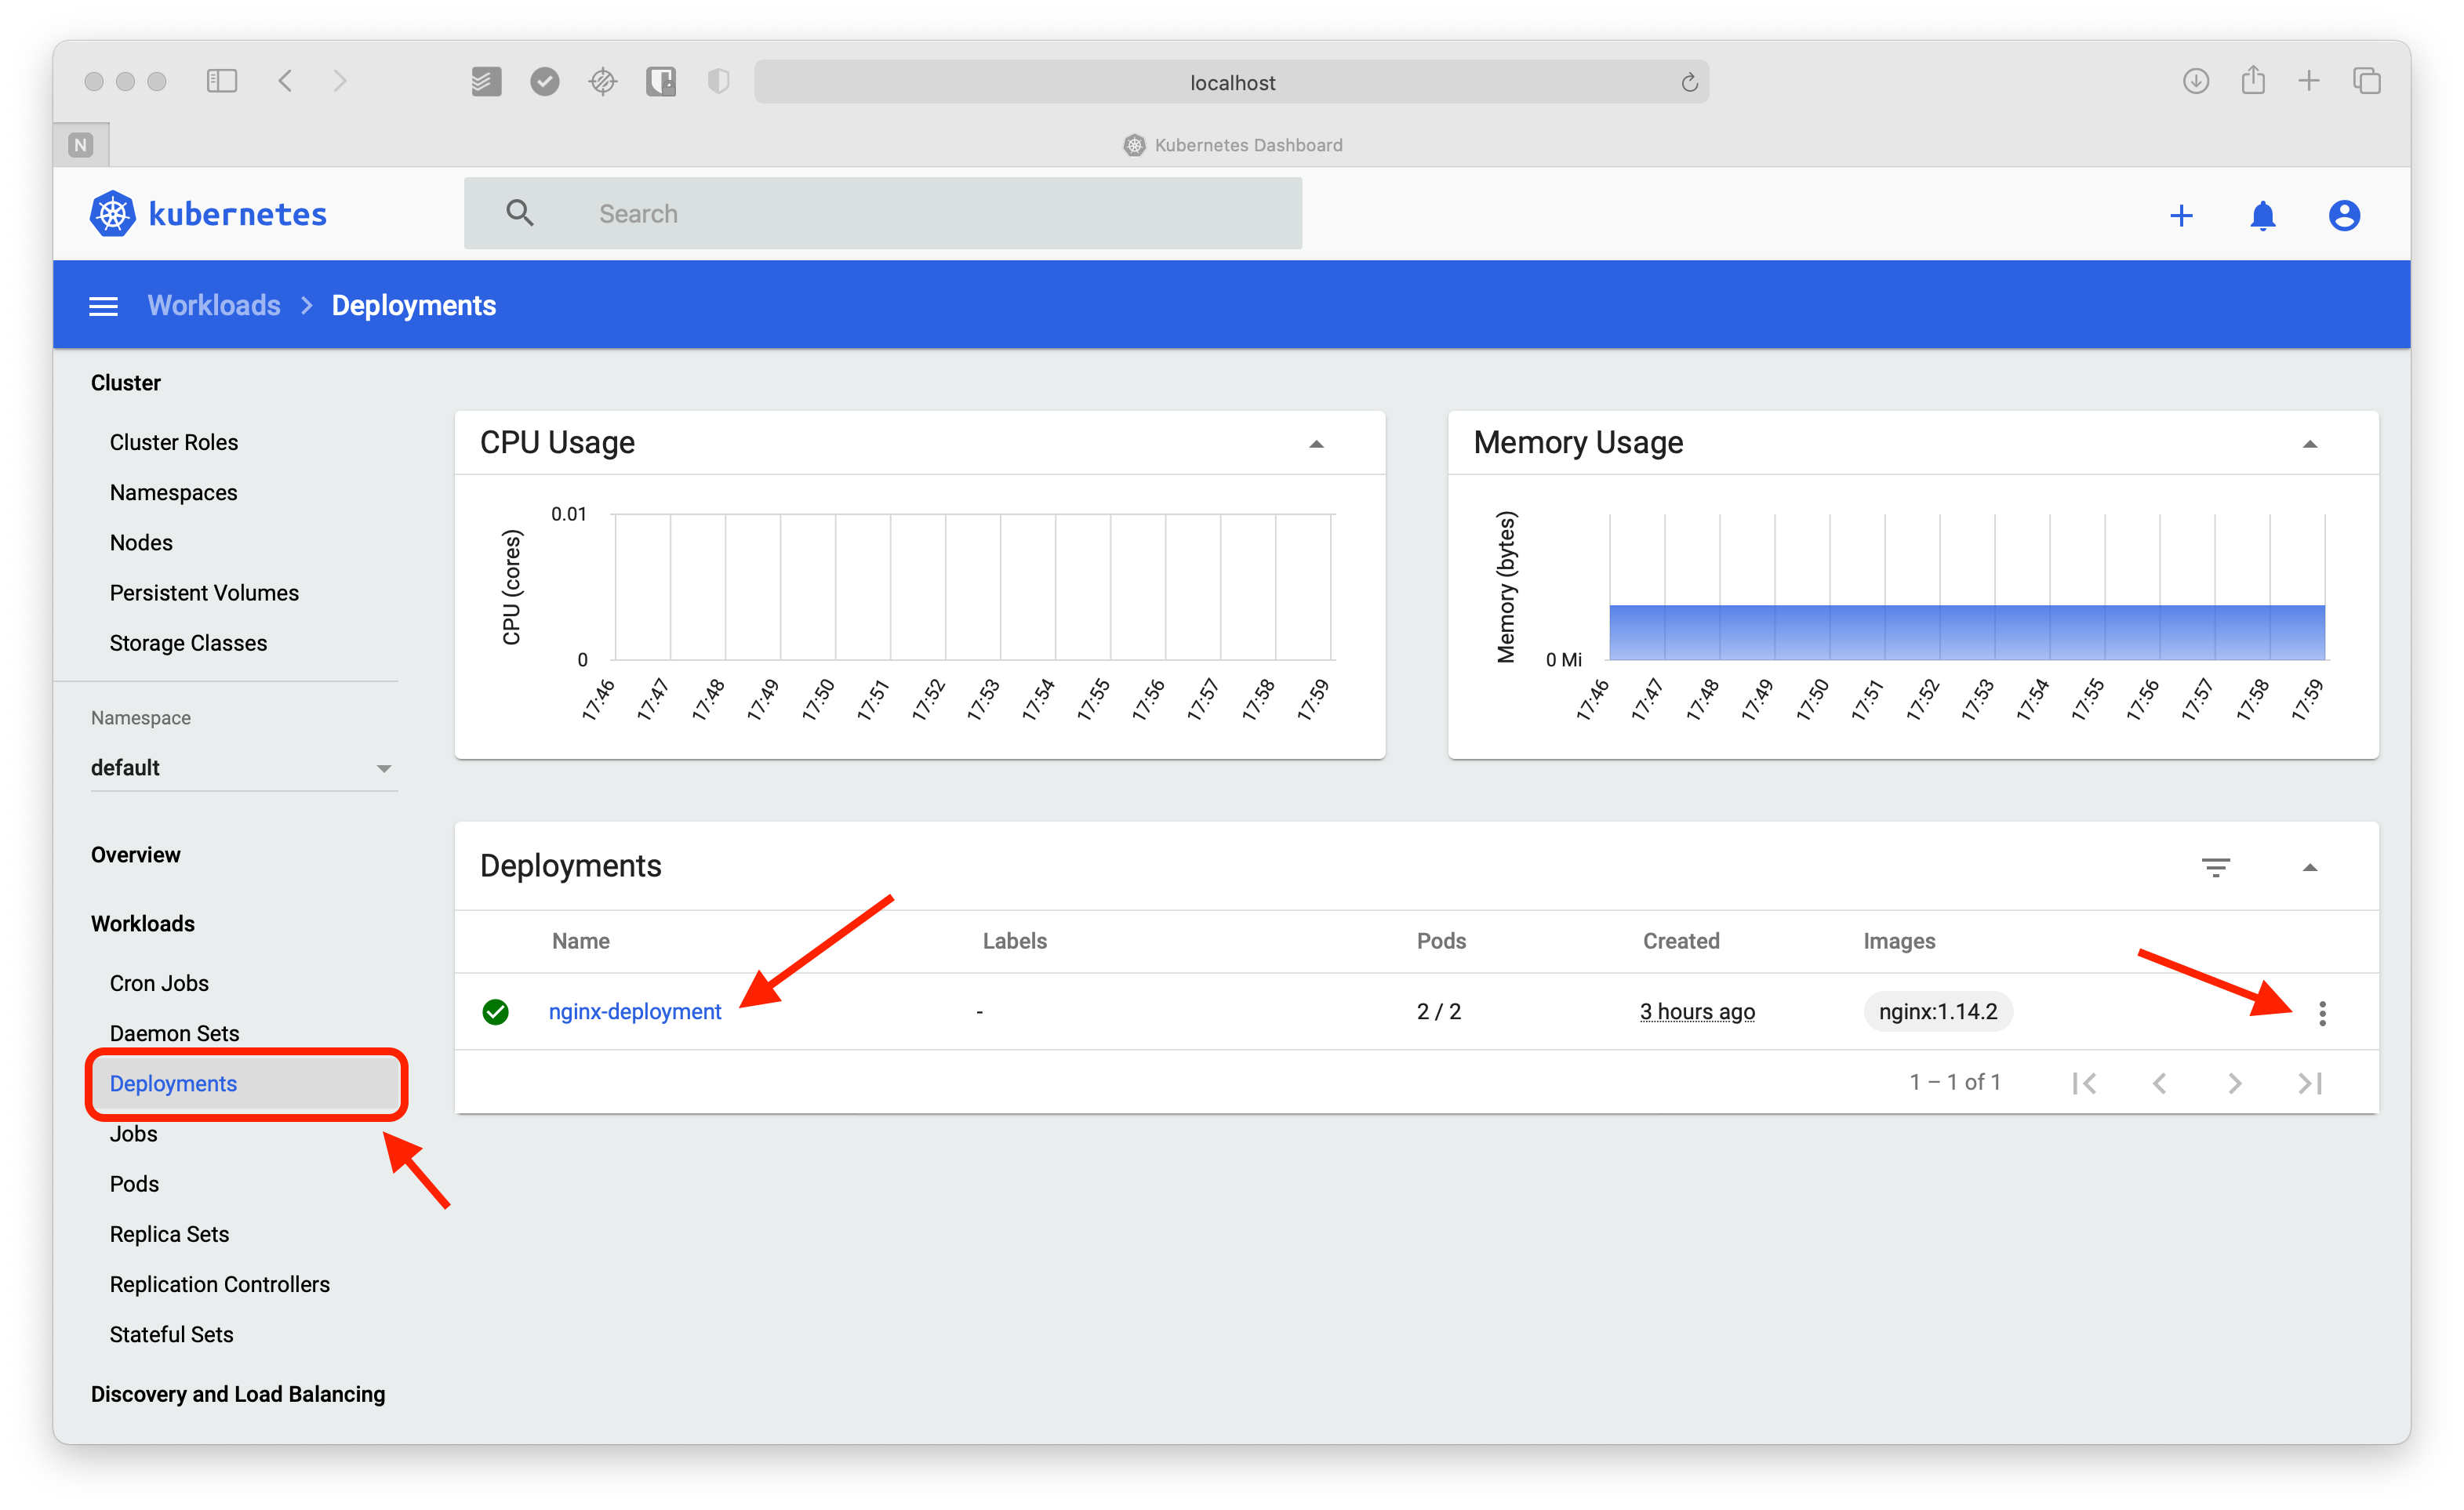
Task: Click the search magnifier icon
Action: coord(519,213)
